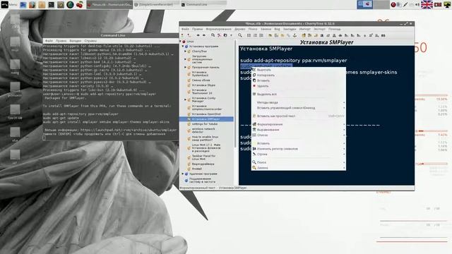Apply monospace style from the toolbar
The image size is (452, 254).
383,35
